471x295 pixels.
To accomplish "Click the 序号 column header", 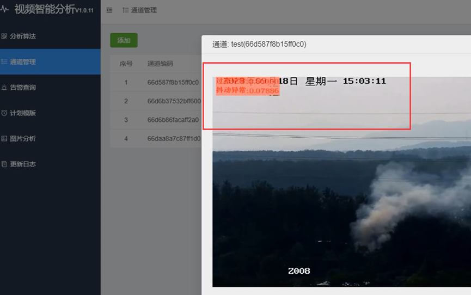I will [x=126, y=64].
